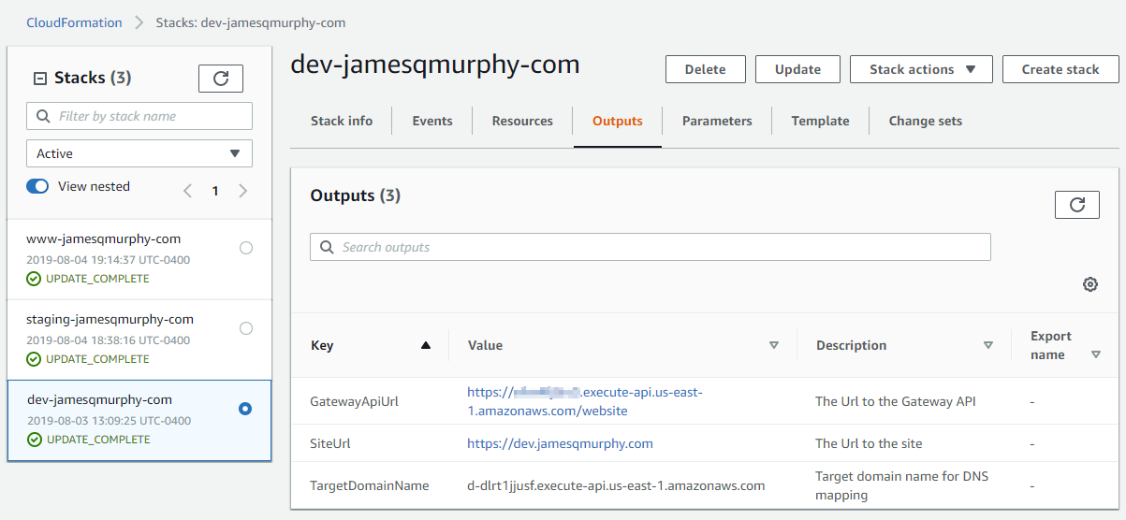Sort by Value column arrow
Viewport: 1126px width, 520px height.
tap(774, 345)
